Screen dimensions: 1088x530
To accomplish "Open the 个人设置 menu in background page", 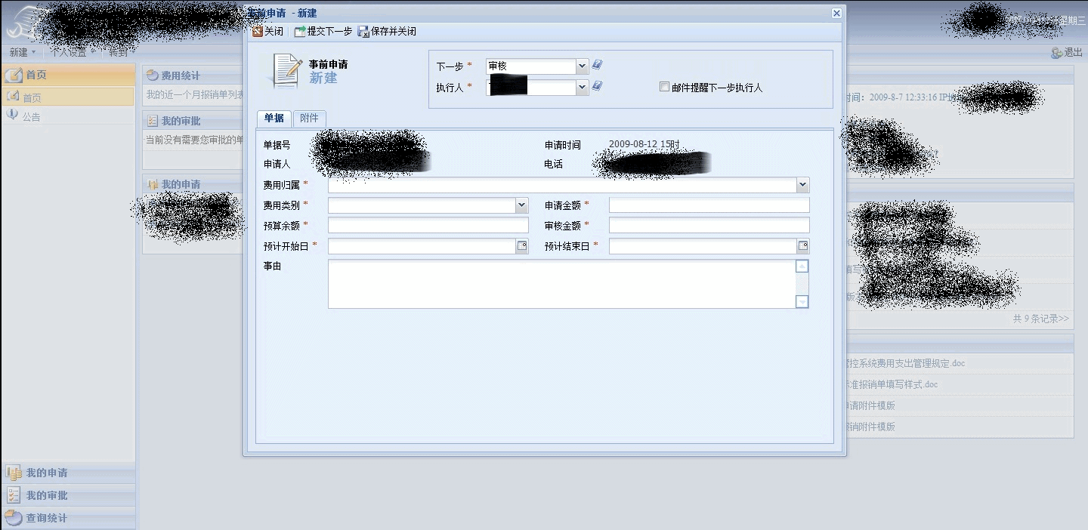I will tap(73, 52).
